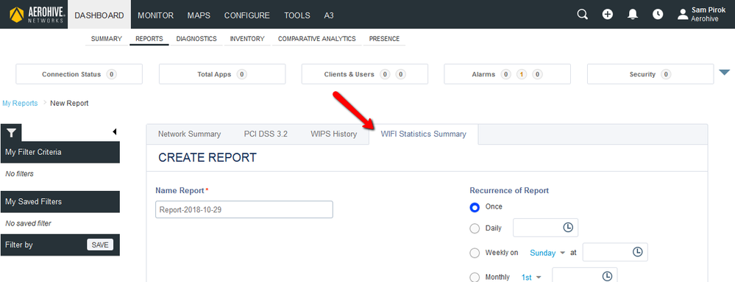Viewport: 735px width, 282px height.
Task: Click the SAVE filter button
Action: click(100, 245)
